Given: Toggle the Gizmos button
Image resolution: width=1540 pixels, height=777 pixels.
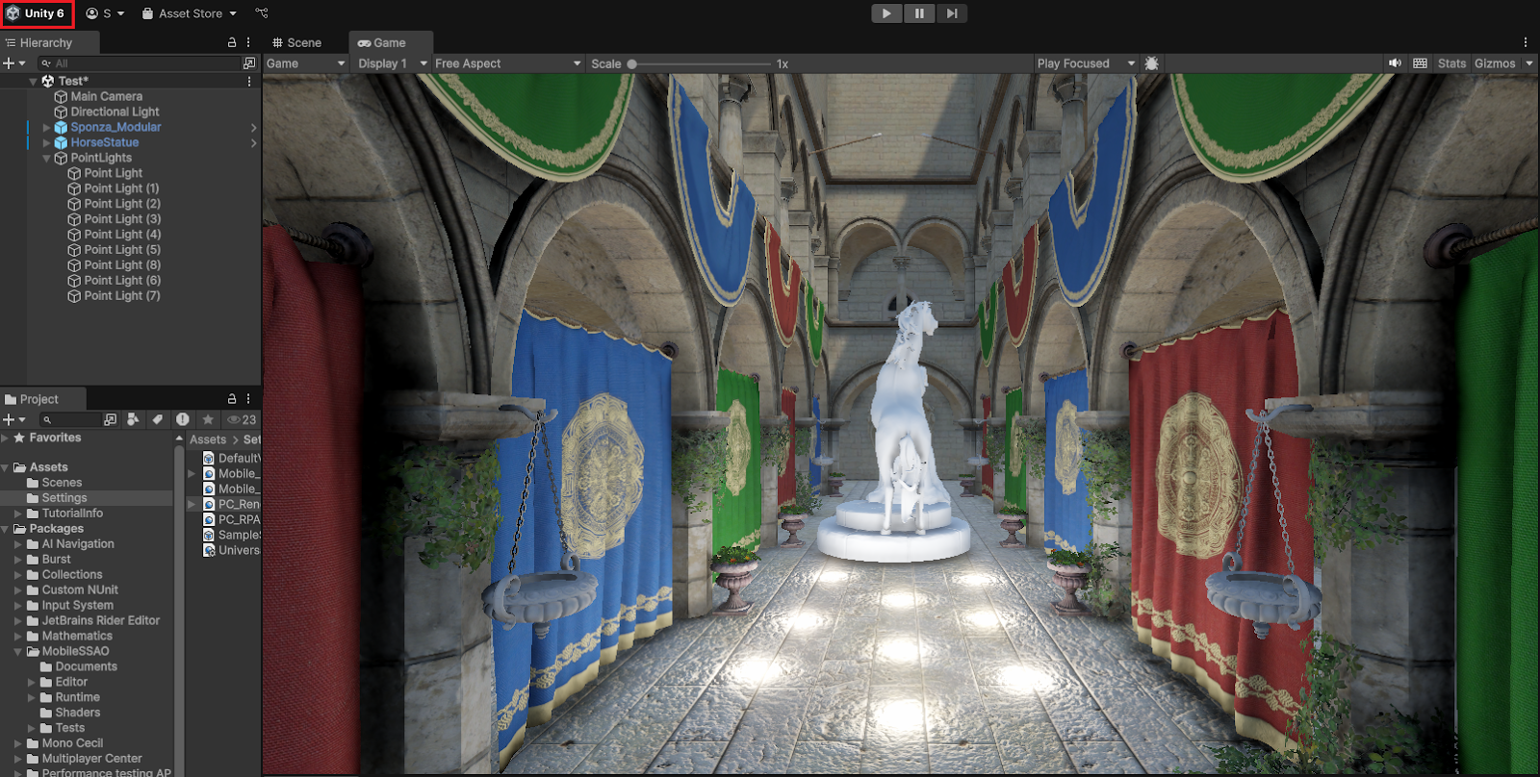Looking at the screenshot, I should (x=1495, y=63).
